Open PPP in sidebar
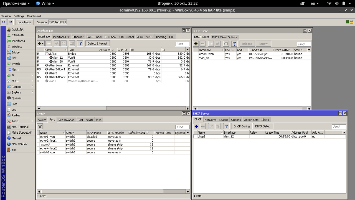The width and height of the screenshot is (355, 200). 14,58
